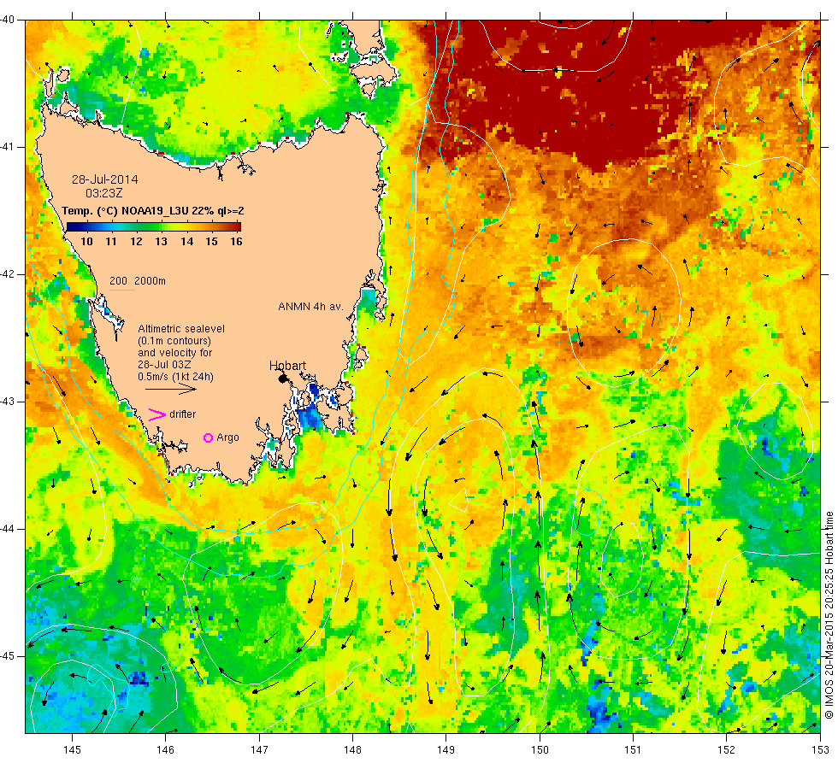Click the temperature color scale bar
Screen dimensions: 838x769
pos(154,227)
